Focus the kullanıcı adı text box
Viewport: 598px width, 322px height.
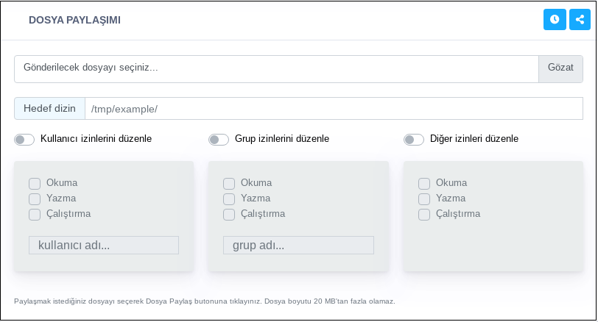(x=104, y=246)
